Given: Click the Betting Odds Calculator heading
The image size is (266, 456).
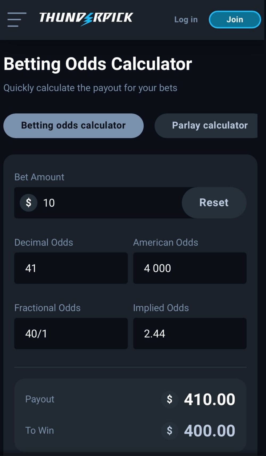Looking at the screenshot, I should pyautogui.click(x=98, y=64).
